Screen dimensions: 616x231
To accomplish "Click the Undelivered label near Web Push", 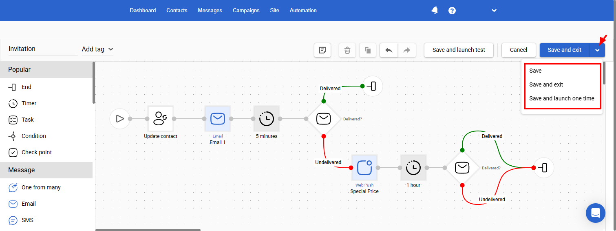I will [328, 162].
